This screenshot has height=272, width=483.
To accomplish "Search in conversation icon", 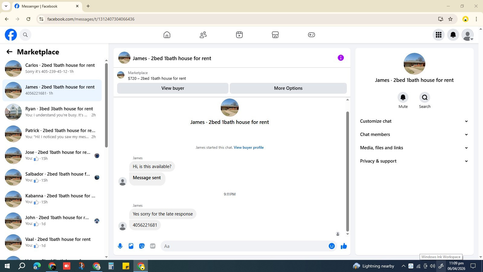I will pyautogui.click(x=425, y=97).
